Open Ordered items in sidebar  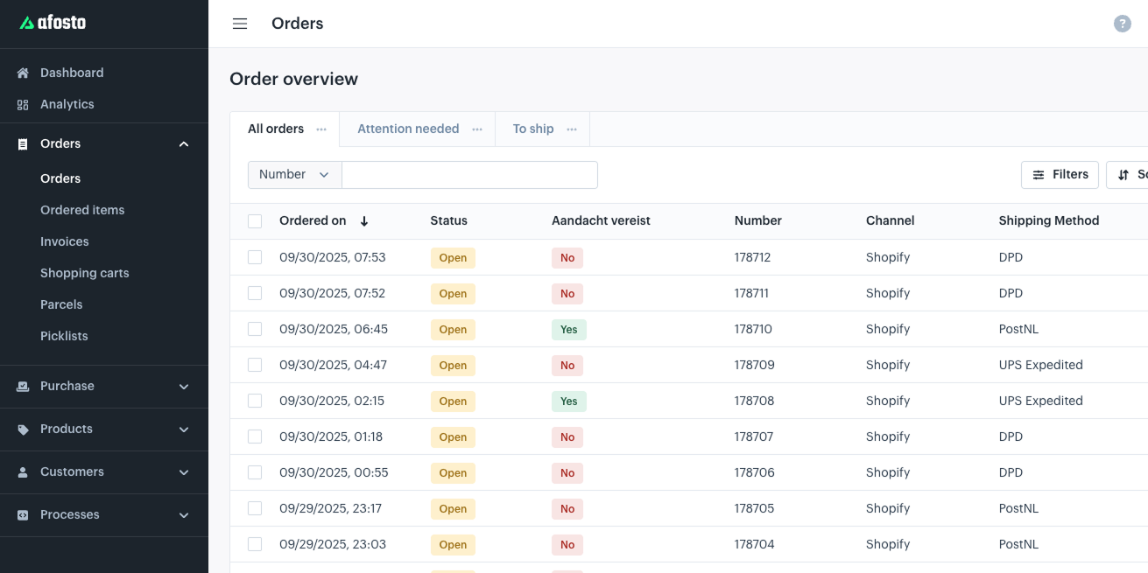[82, 210]
